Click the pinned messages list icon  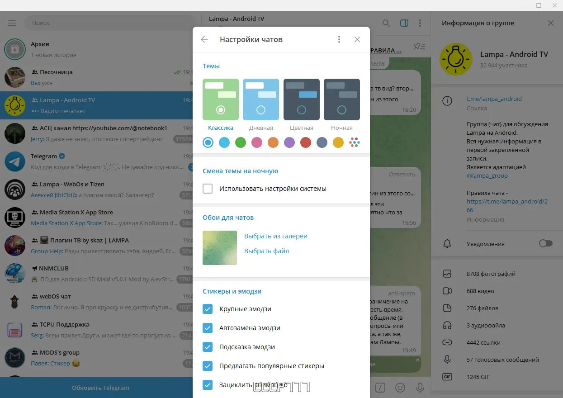(420, 46)
